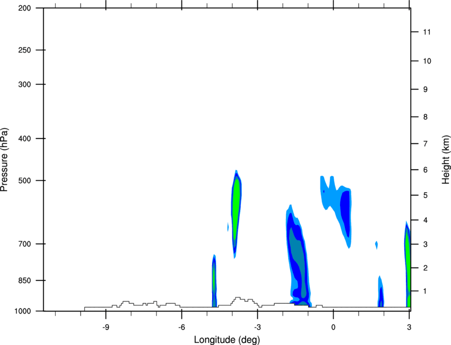451x345 pixels.
Task: Click the 1 km height label
Action: (x=425, y=291)
